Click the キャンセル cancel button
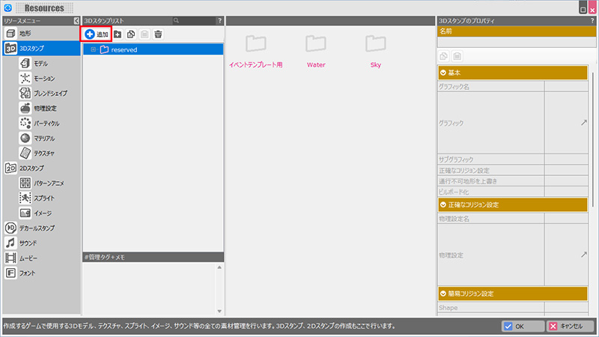The height and width of the screenshot is (337, 599). tap(571, 327)
